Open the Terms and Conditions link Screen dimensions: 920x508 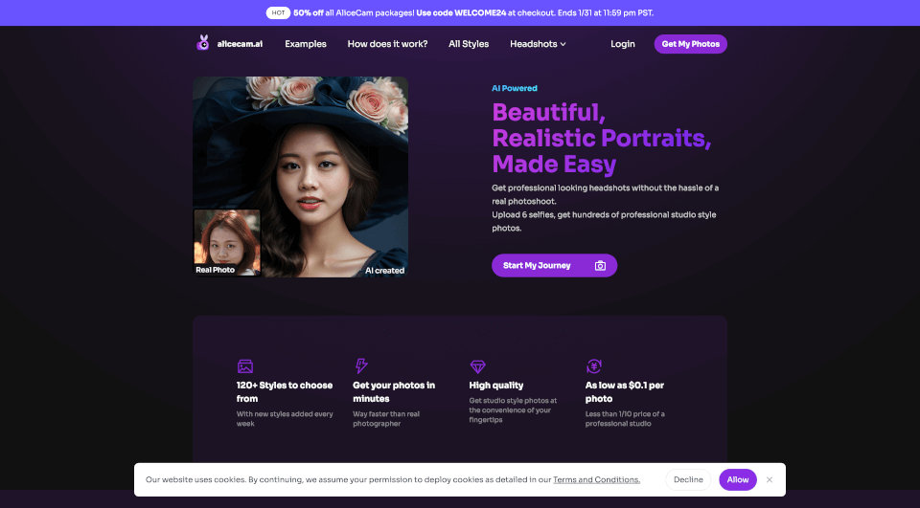[x=596, y=480]
